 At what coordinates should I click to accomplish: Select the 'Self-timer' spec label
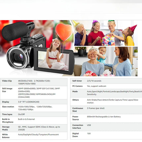tap(77, 81)
